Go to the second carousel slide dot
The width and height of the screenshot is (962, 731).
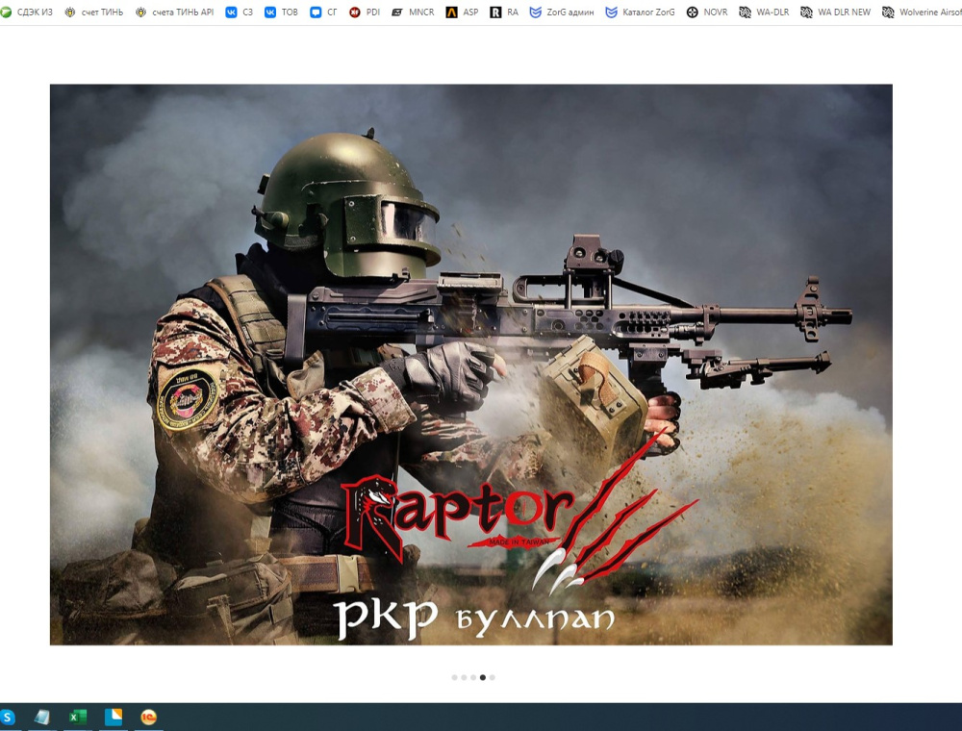pyautogui.click(x=464, y=678)
